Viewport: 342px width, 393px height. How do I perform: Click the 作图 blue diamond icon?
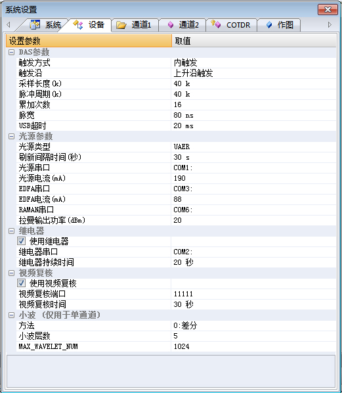coord(269,25)
